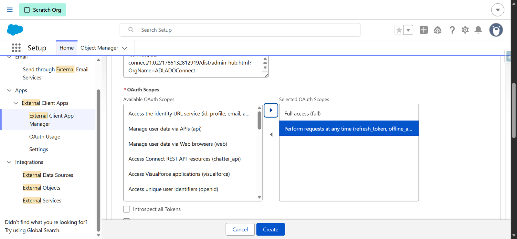517x239 pixels.
Task: Click the move-left arrow to remove scope
Action: tap(271, 134)
